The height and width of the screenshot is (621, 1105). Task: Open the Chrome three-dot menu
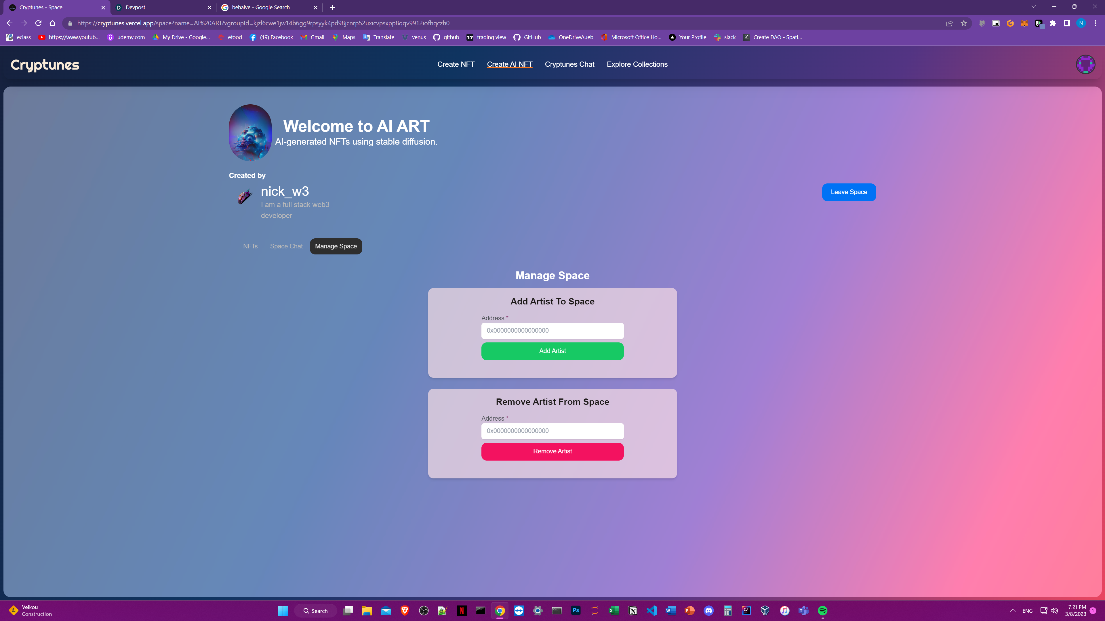click(x=1095, y=23)
